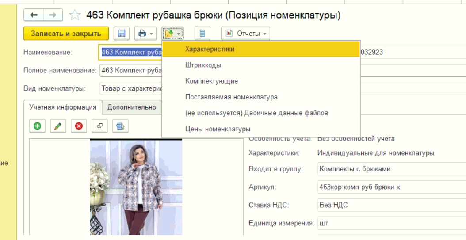Select Характеристики from the menu
This screenshot has width=466, height=240.
[x=210, y=49]
